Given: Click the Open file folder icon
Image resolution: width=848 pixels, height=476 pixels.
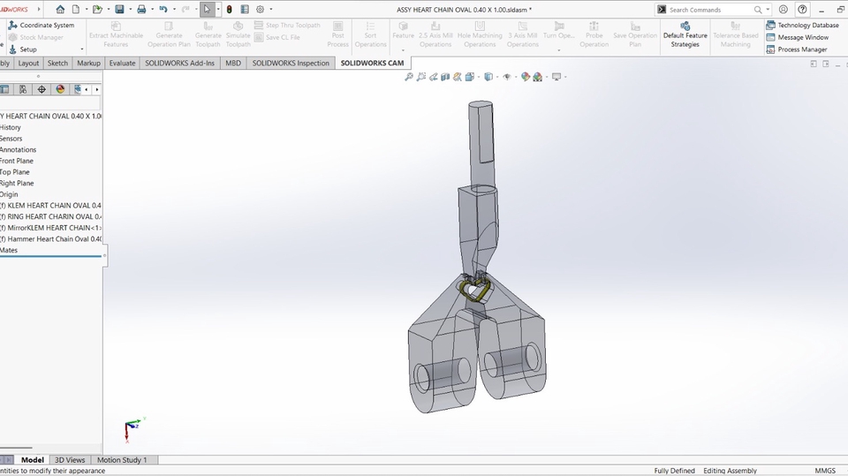Looking at the screenshot, I should tap(97, 9).
